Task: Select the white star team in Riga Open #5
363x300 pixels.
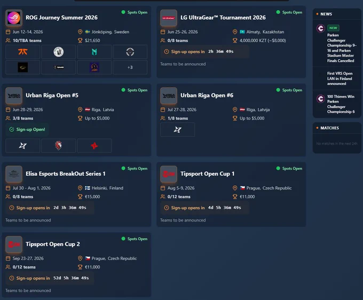Action: [x=22, y=146]
